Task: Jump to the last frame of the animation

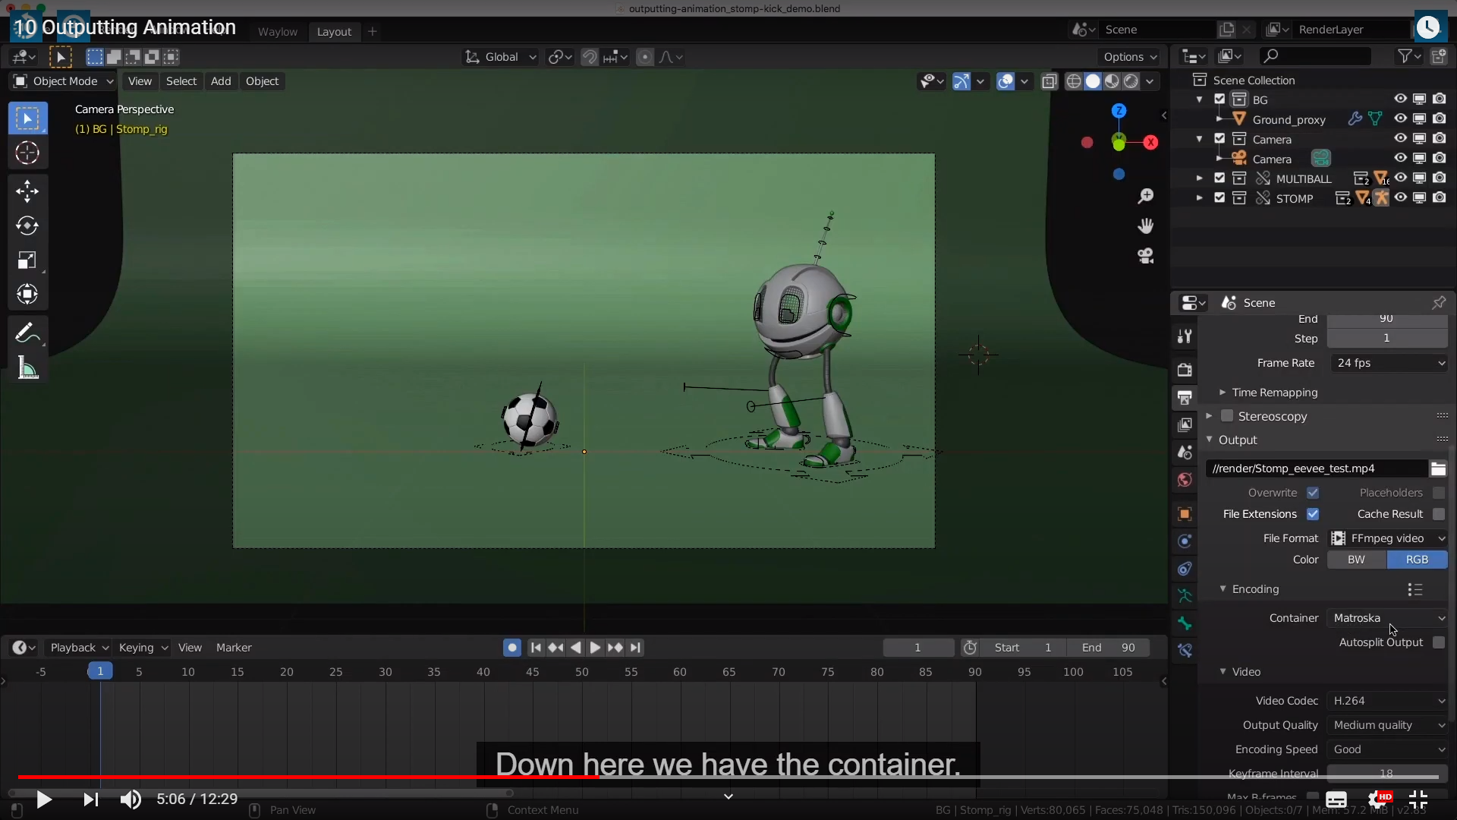Action: (636, 648)
